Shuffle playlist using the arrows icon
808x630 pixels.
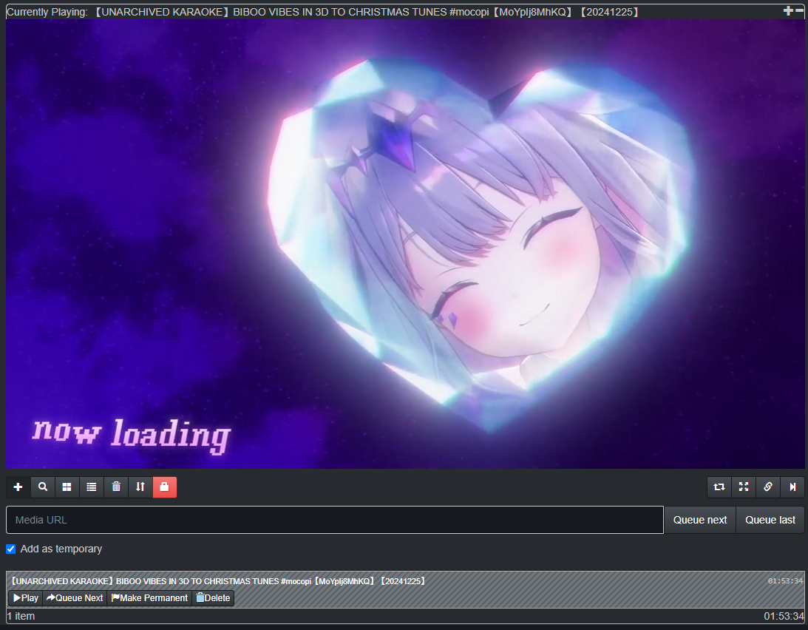(140, 487)
